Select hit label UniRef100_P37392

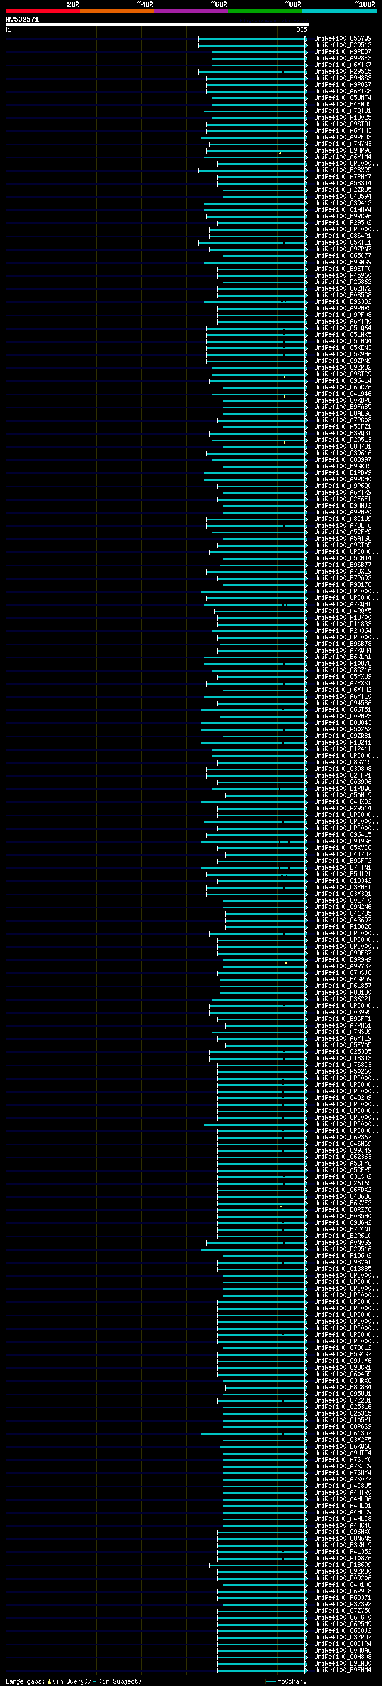point(343,1604)
